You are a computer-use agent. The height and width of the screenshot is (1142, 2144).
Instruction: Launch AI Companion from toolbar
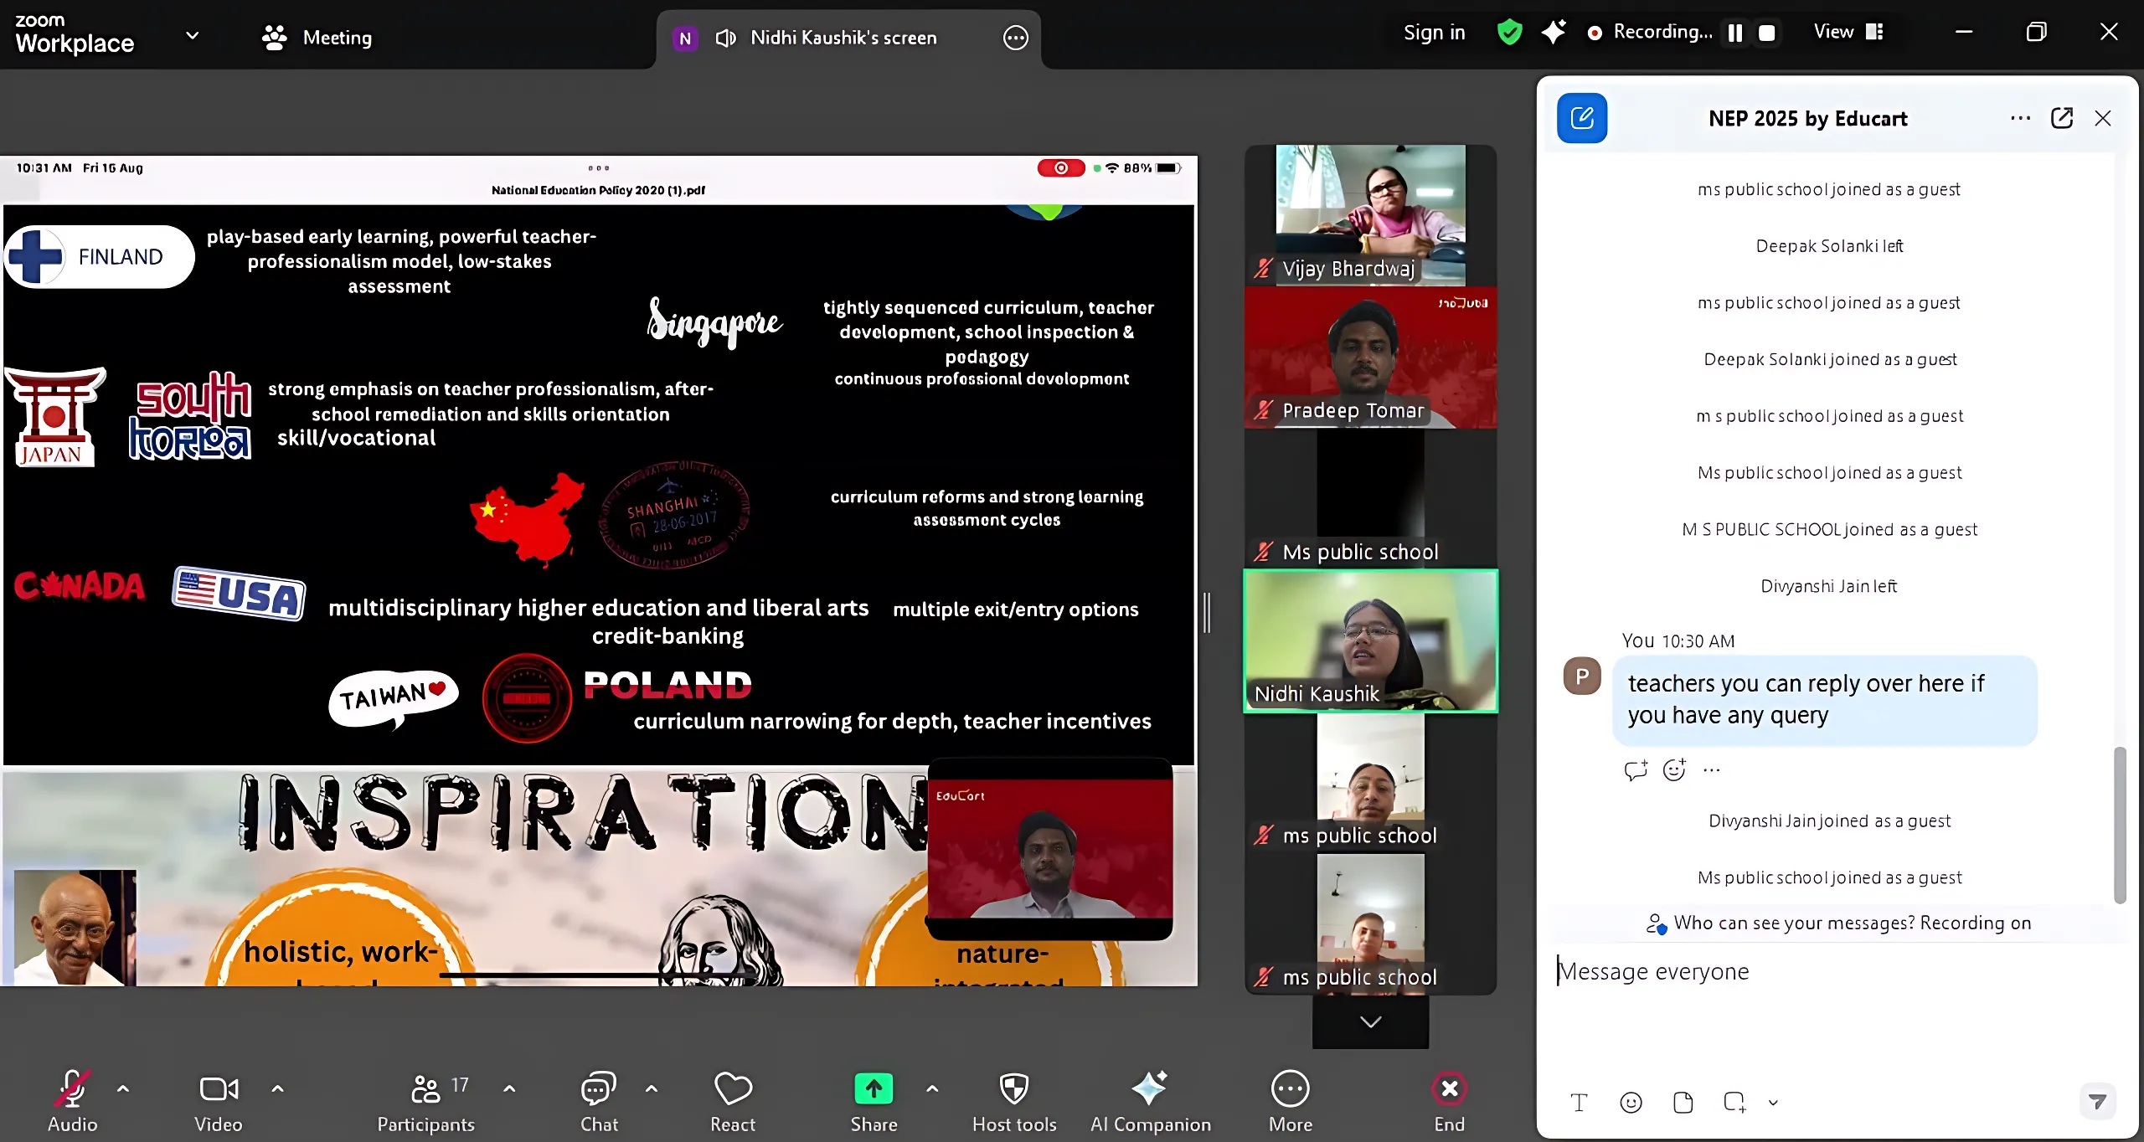(x=1150, y=1102)
